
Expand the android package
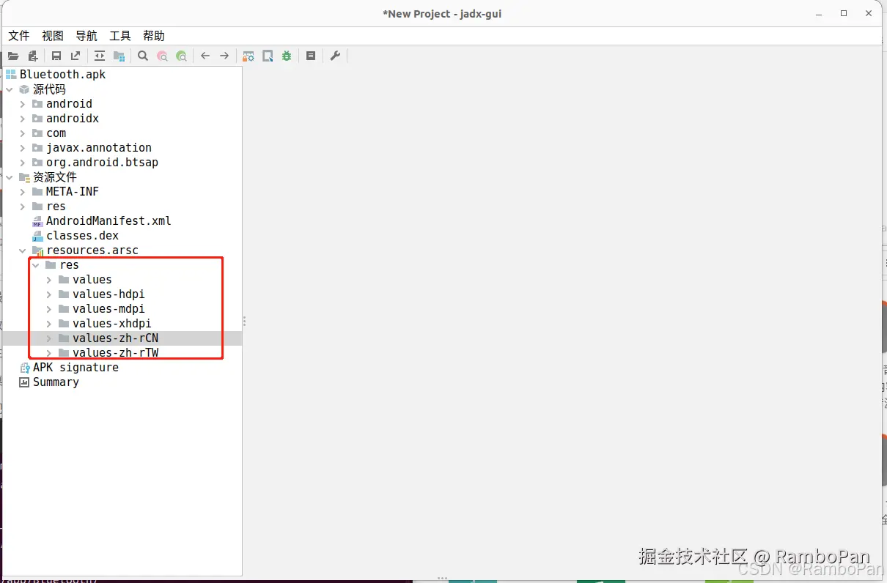[23, 104]
